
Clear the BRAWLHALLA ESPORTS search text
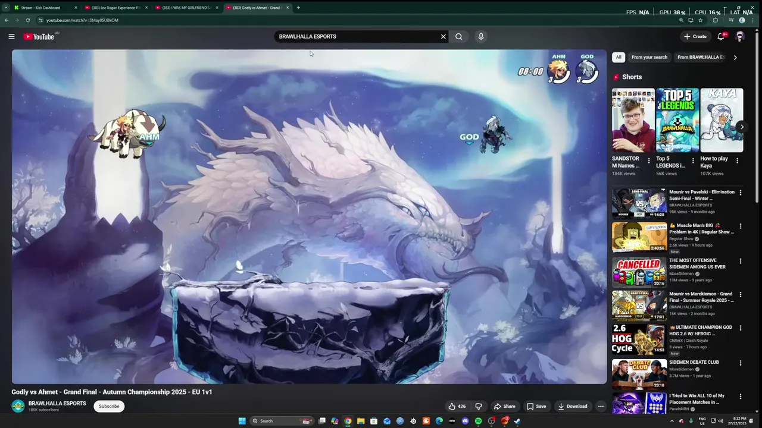point(443,36)
